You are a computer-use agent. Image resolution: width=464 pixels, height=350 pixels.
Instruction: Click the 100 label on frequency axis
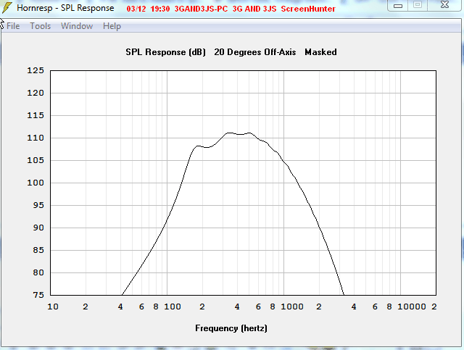click(173, 307)
